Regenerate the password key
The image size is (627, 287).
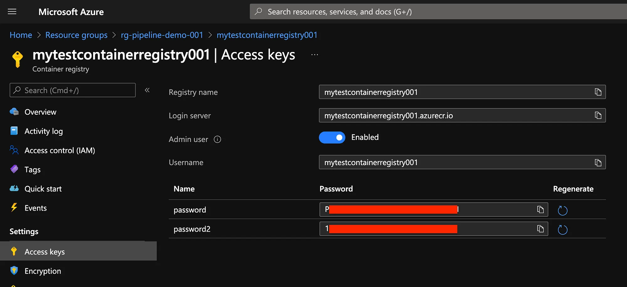[563, 210]
